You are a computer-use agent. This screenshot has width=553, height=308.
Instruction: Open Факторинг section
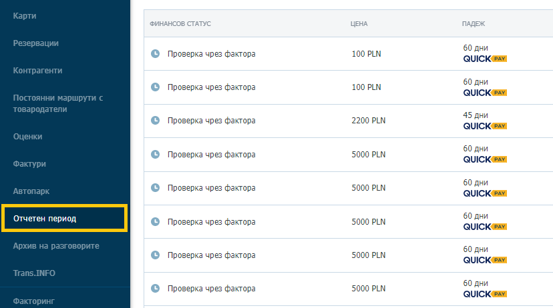click(x=34, y=301)
